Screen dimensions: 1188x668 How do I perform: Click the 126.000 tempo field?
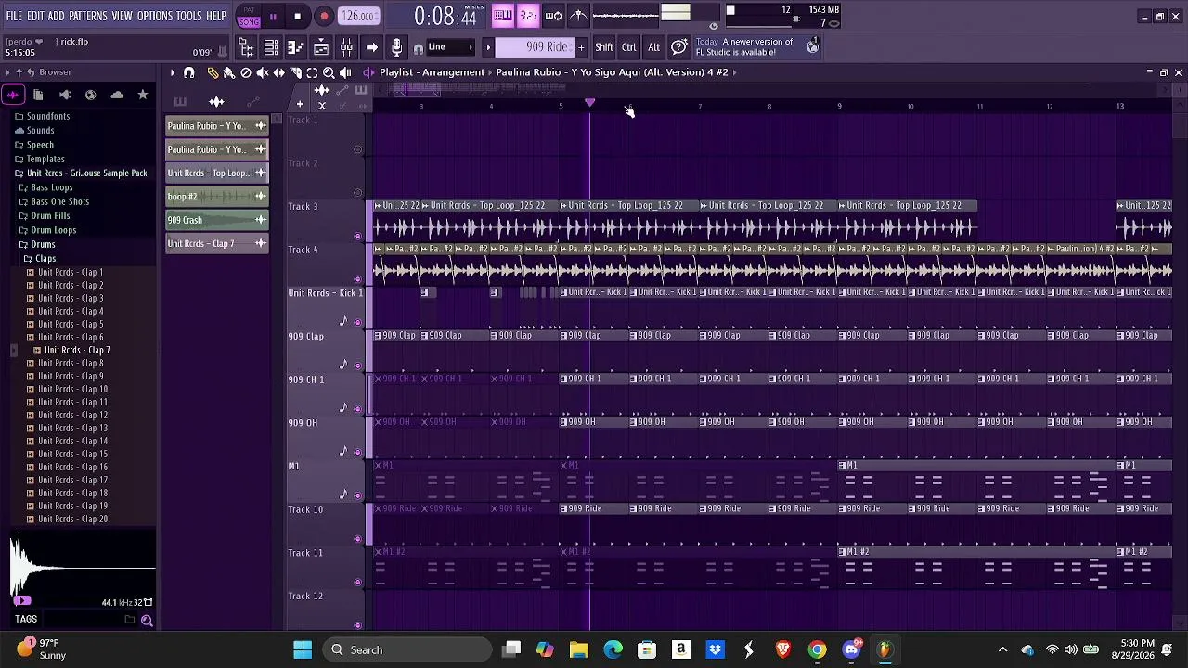tap(358, 16)
